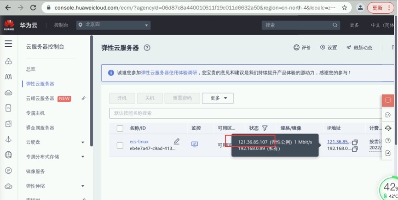Open link icon beside 云耀云服务器
The height and width of the screenshot is (200, 398).
(83, 99)
